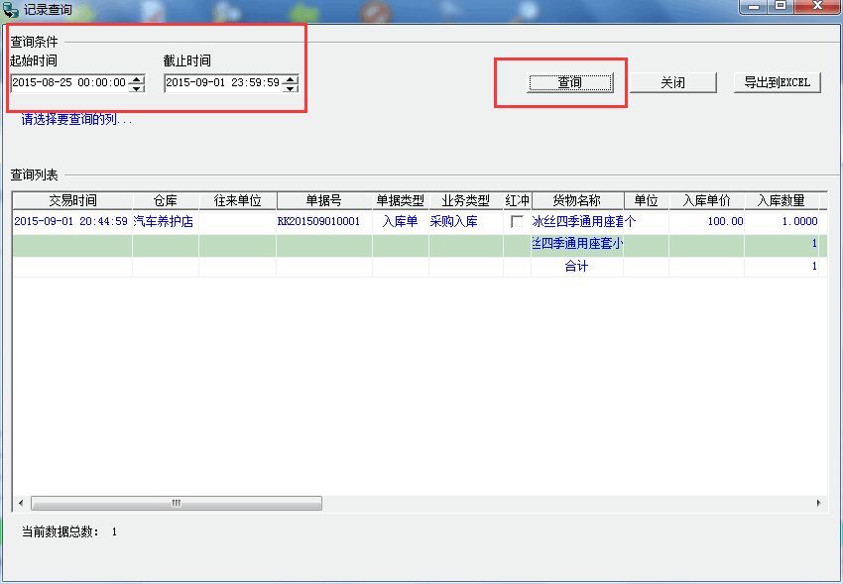This screenshot has width=843, height=584.
Task: Click the scrollbar left arrow
Action: (21, 504)
